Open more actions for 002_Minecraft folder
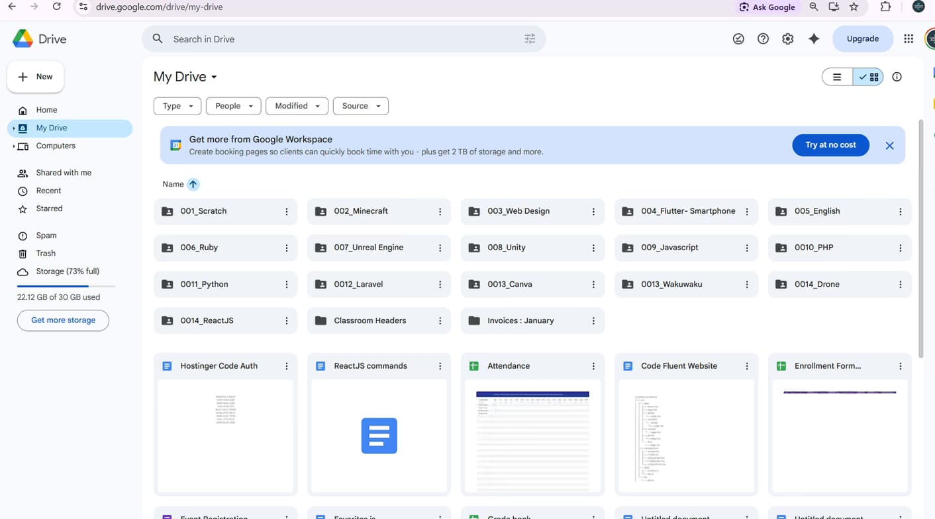The image size is (935, 519). (x=440, y=212)
